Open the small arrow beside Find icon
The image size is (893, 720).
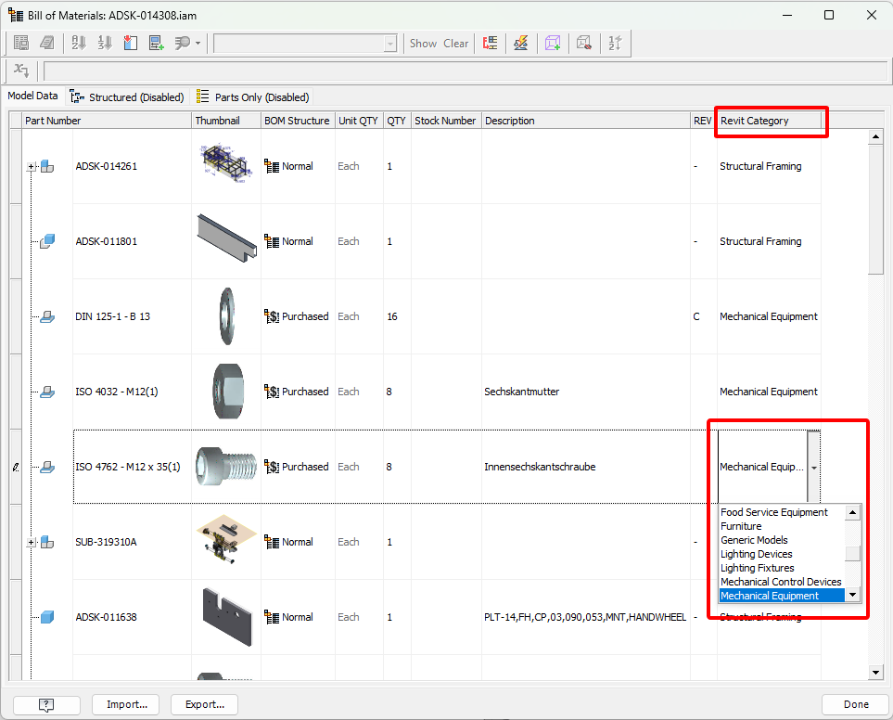click(198, 44)
